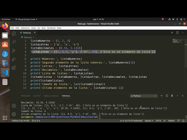
Task: Open Firefox from Ubuntu dock
Action: point(5,26)
